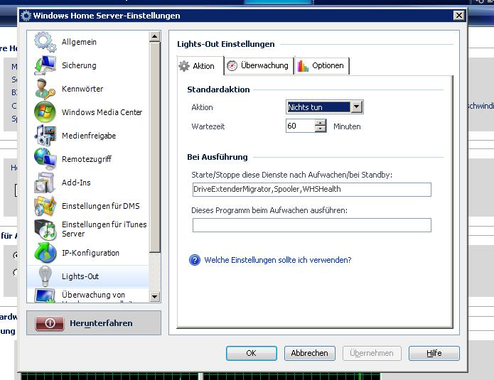The height and width of the screenshot is (380, 494).
Task: Click the Wartezeit 60 minutes field
Action: (301, 126)
